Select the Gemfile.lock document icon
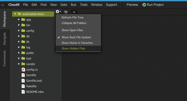This screenshot has width=187, height=101. point(23,81)
